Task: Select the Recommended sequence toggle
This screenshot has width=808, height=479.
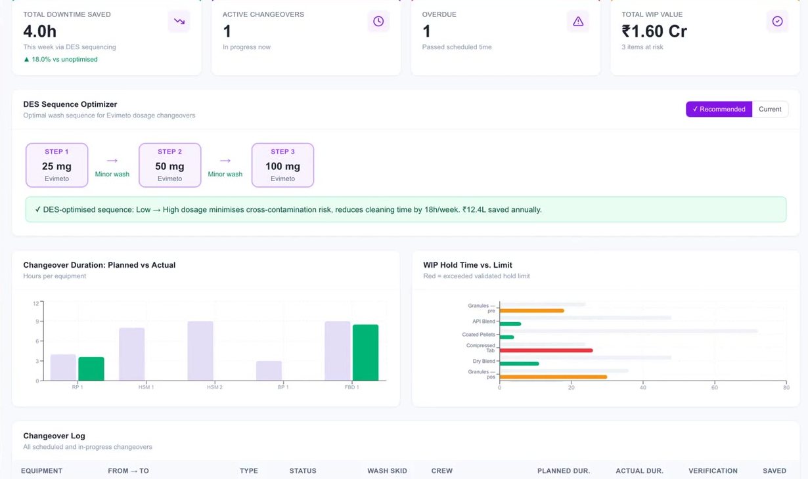Action: [x=719, y=109]
